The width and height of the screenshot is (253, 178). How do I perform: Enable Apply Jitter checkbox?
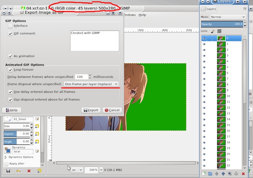[6, 164]
